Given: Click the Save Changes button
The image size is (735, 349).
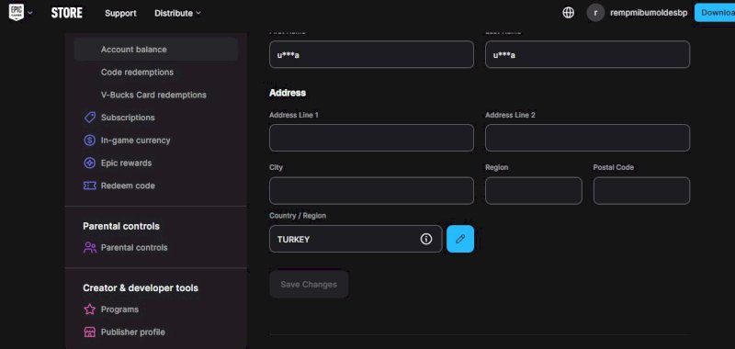Looking at the screenshot, I should click(x=309, y=285).
